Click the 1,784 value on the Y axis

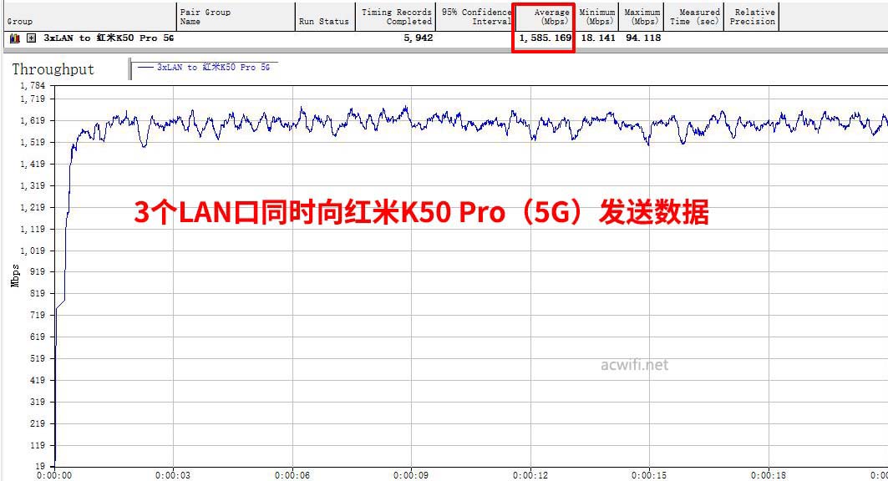[33, 85]
